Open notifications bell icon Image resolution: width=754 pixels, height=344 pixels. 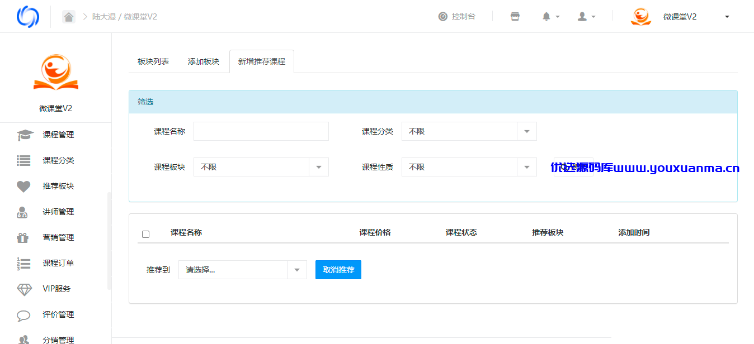[546, 17]
